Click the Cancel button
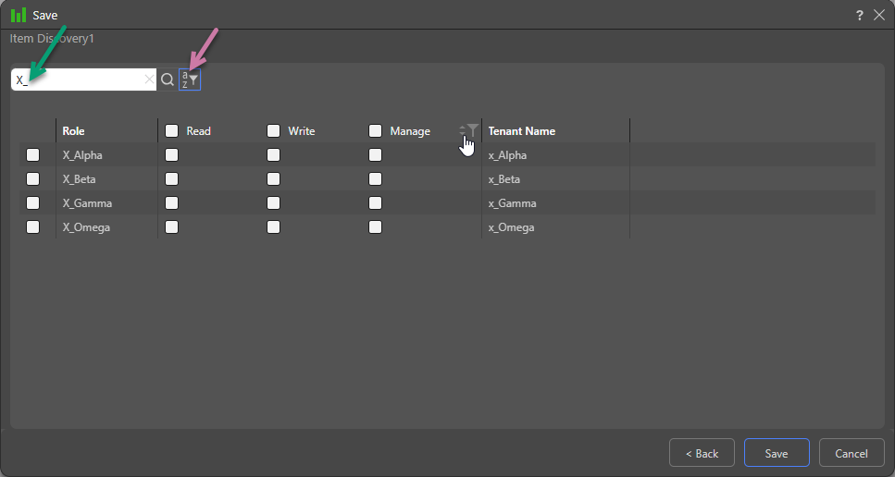 click(x=851, y=454)
